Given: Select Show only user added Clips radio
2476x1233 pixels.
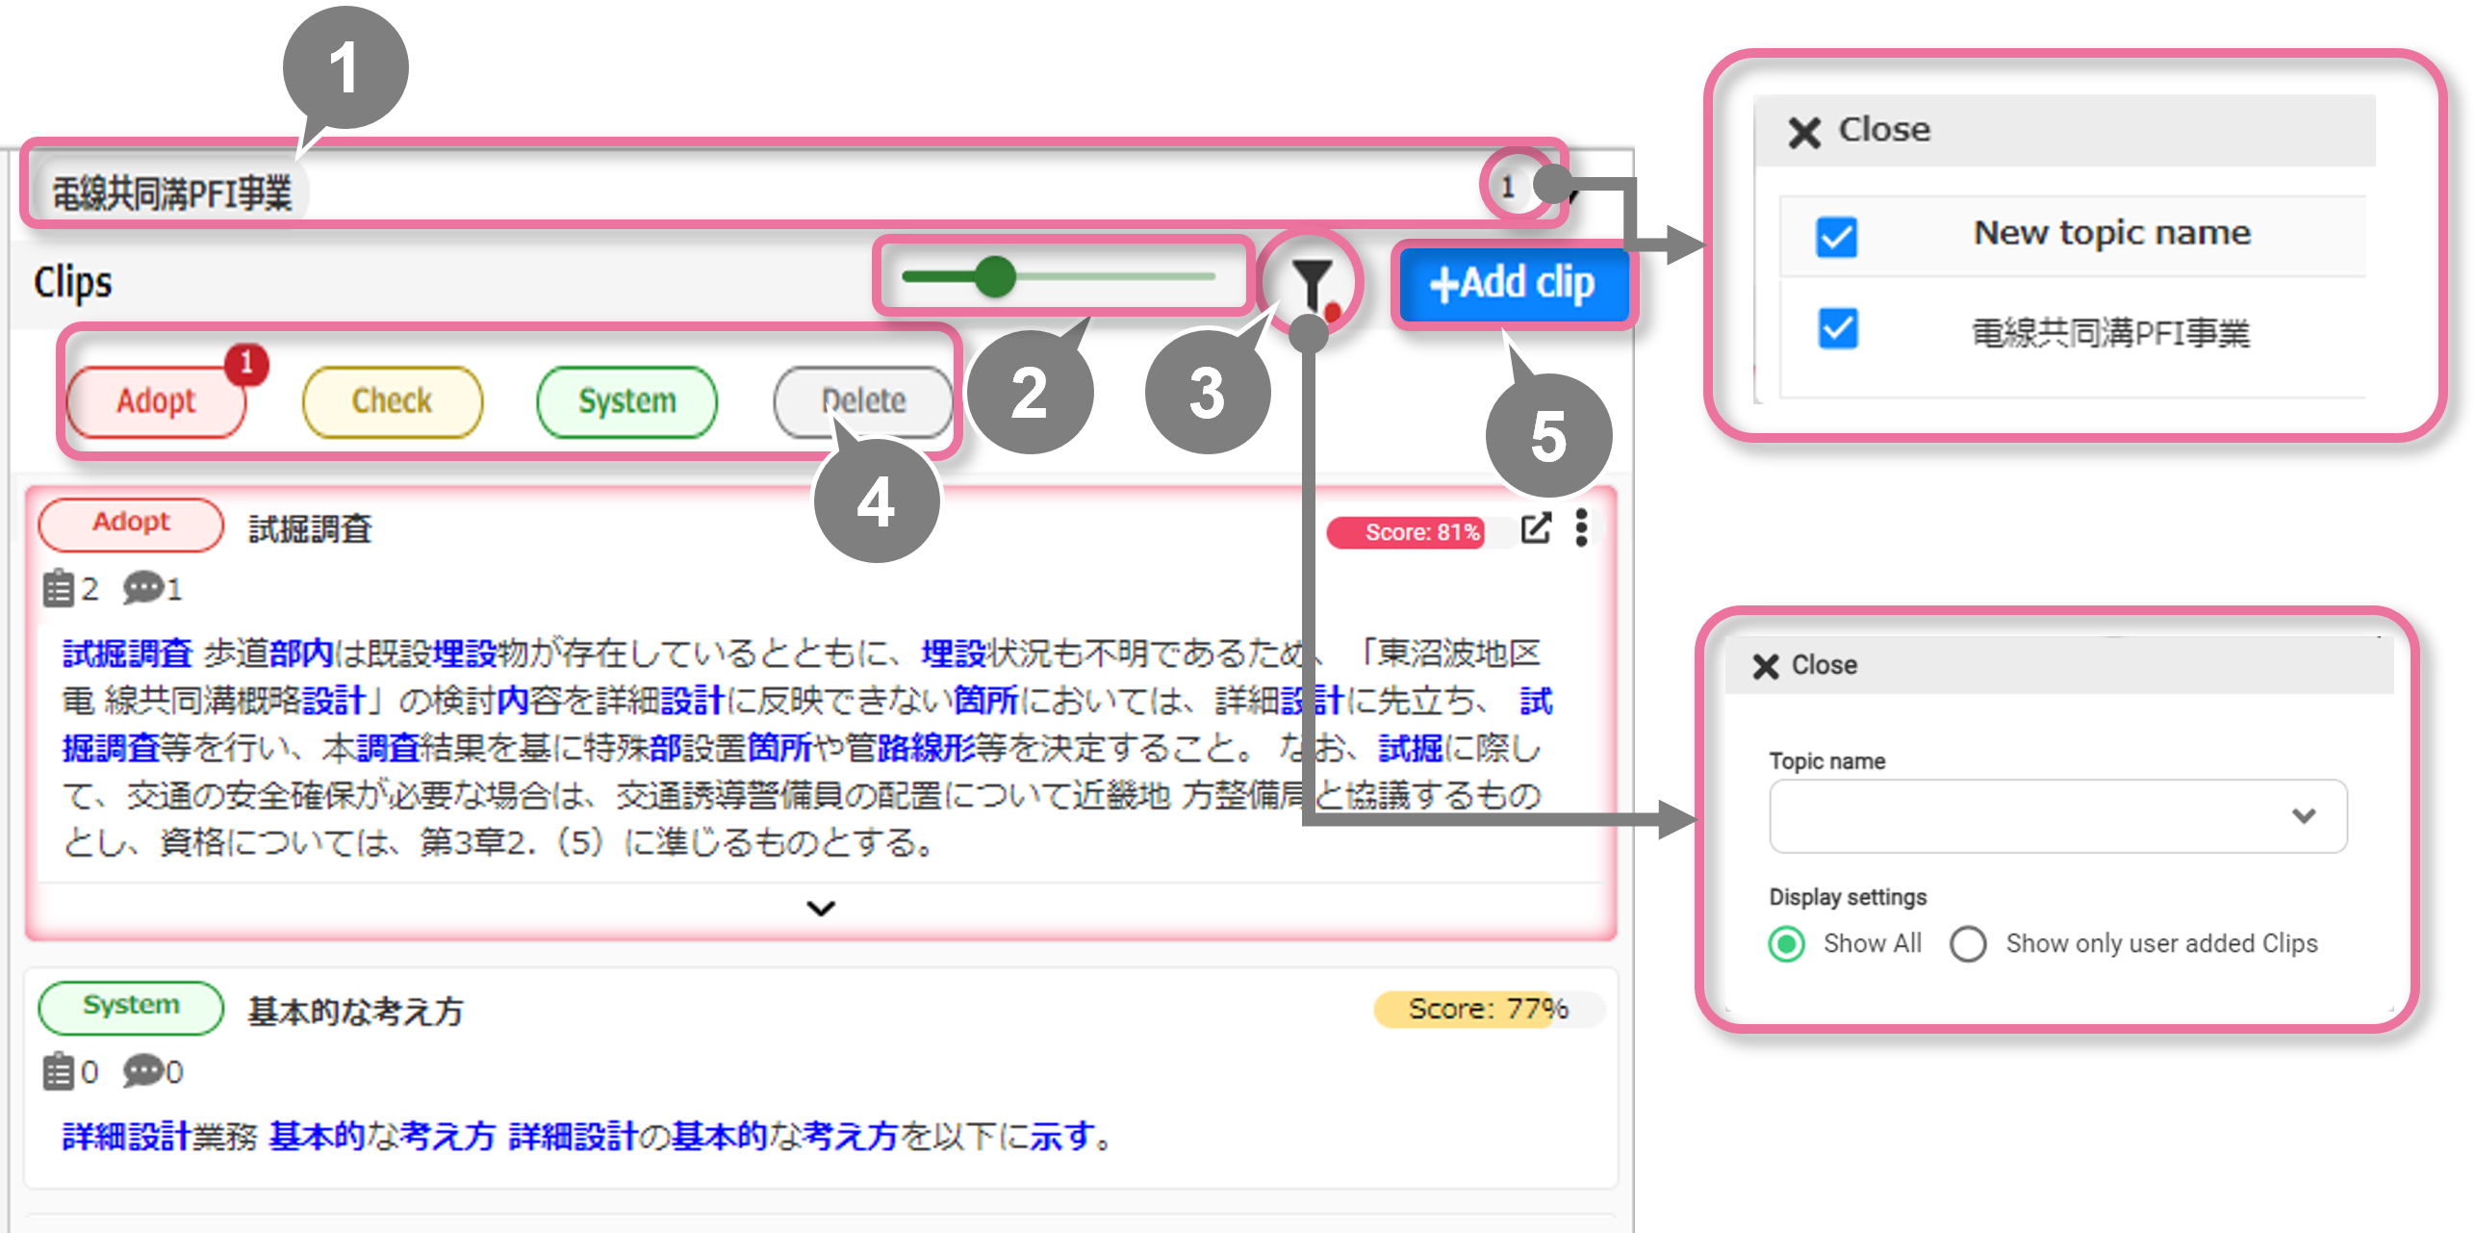Looking at the screenshot, I should 1968,944.
